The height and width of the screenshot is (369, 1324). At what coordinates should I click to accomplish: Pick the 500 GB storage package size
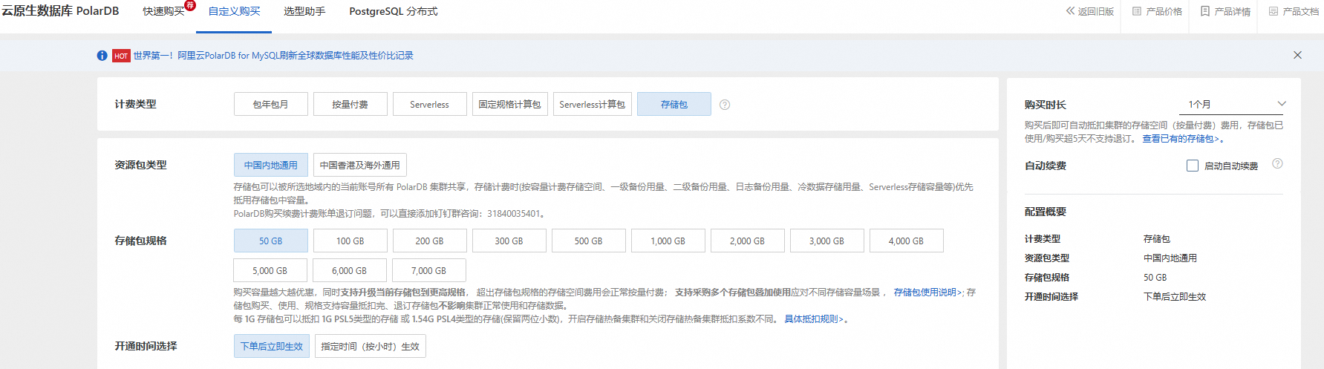click(x=589, y=241)
